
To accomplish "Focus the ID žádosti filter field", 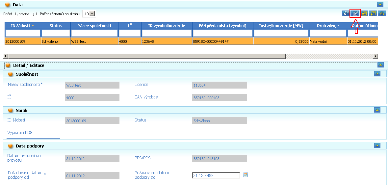I will [23, 33].
